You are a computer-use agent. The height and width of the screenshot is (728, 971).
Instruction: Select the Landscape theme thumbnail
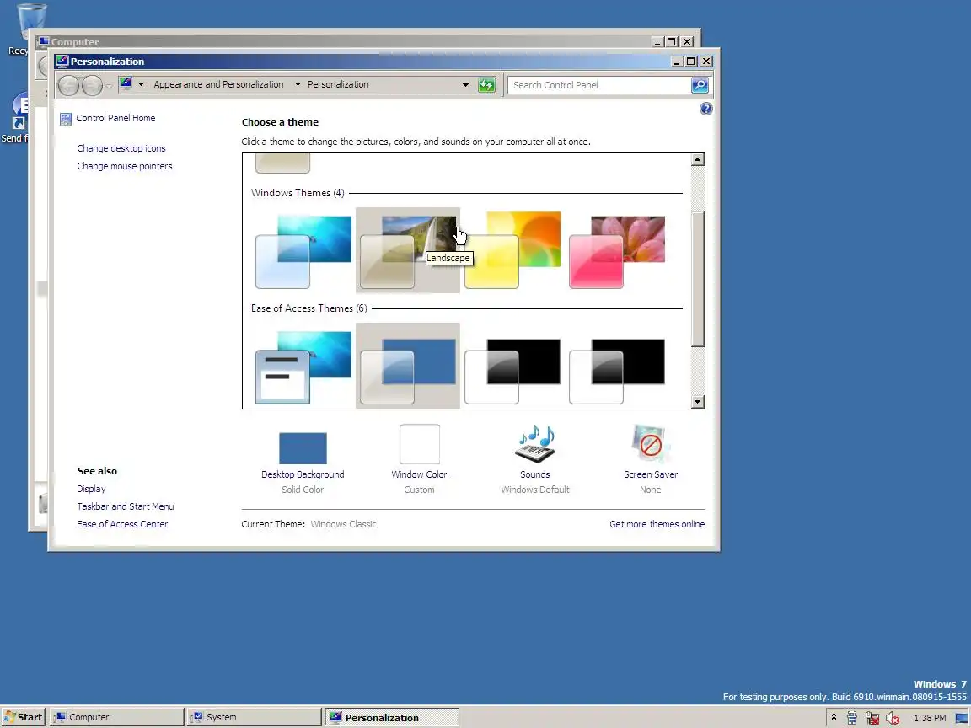tap(407, 251)
